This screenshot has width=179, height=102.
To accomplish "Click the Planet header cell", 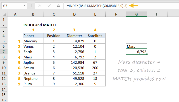I will pos(33,36).
